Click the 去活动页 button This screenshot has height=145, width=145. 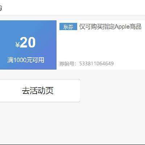(40, 91)
